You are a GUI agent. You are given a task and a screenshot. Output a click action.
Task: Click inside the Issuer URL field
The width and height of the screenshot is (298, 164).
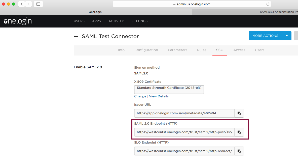click(x=184, y=113)
